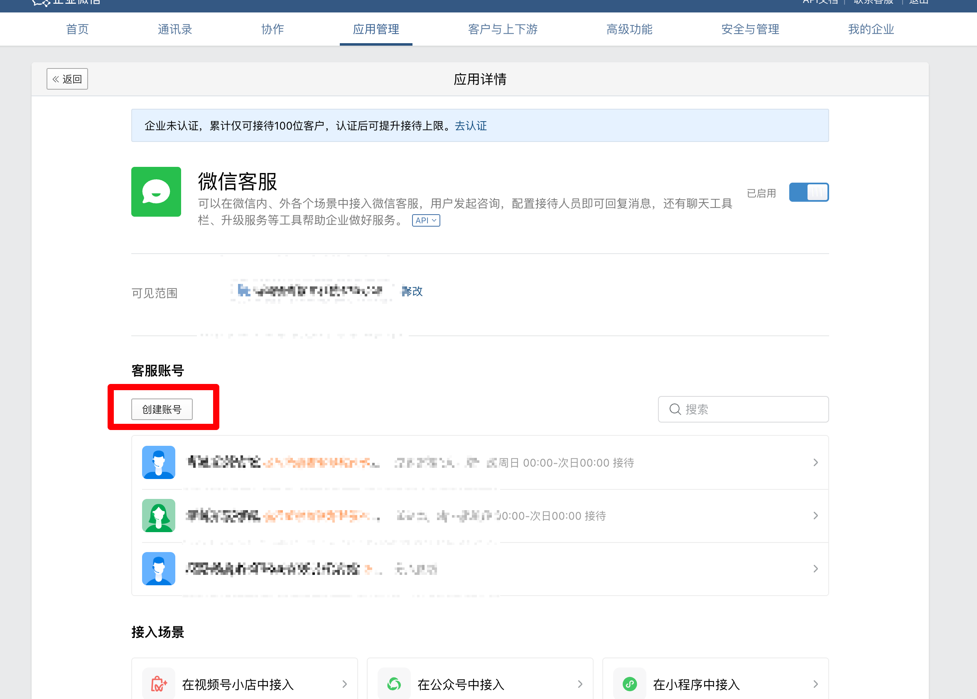
Task: Click the 修改 link for visible range
Action: click(x=412, y=291)
